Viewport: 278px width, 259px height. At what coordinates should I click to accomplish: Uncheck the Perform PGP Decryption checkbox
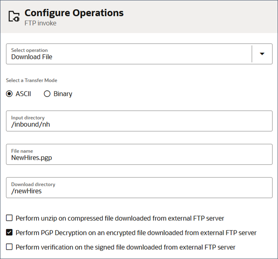[9, 232]
